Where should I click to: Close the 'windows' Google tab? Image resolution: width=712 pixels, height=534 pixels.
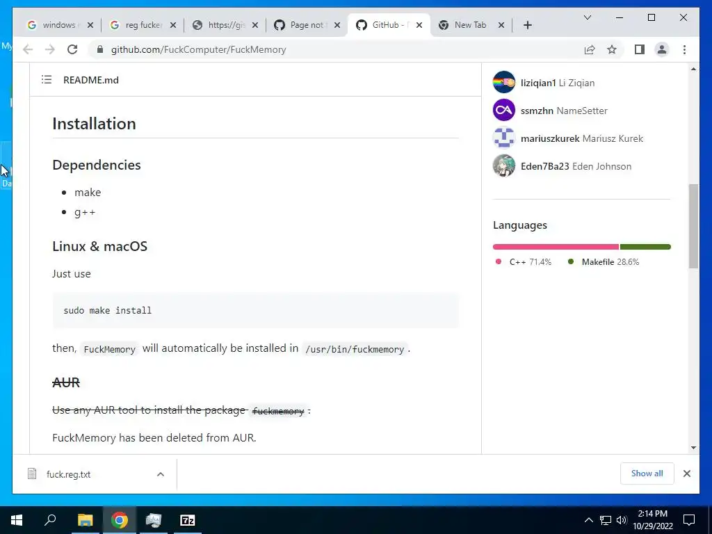[90, 25]
